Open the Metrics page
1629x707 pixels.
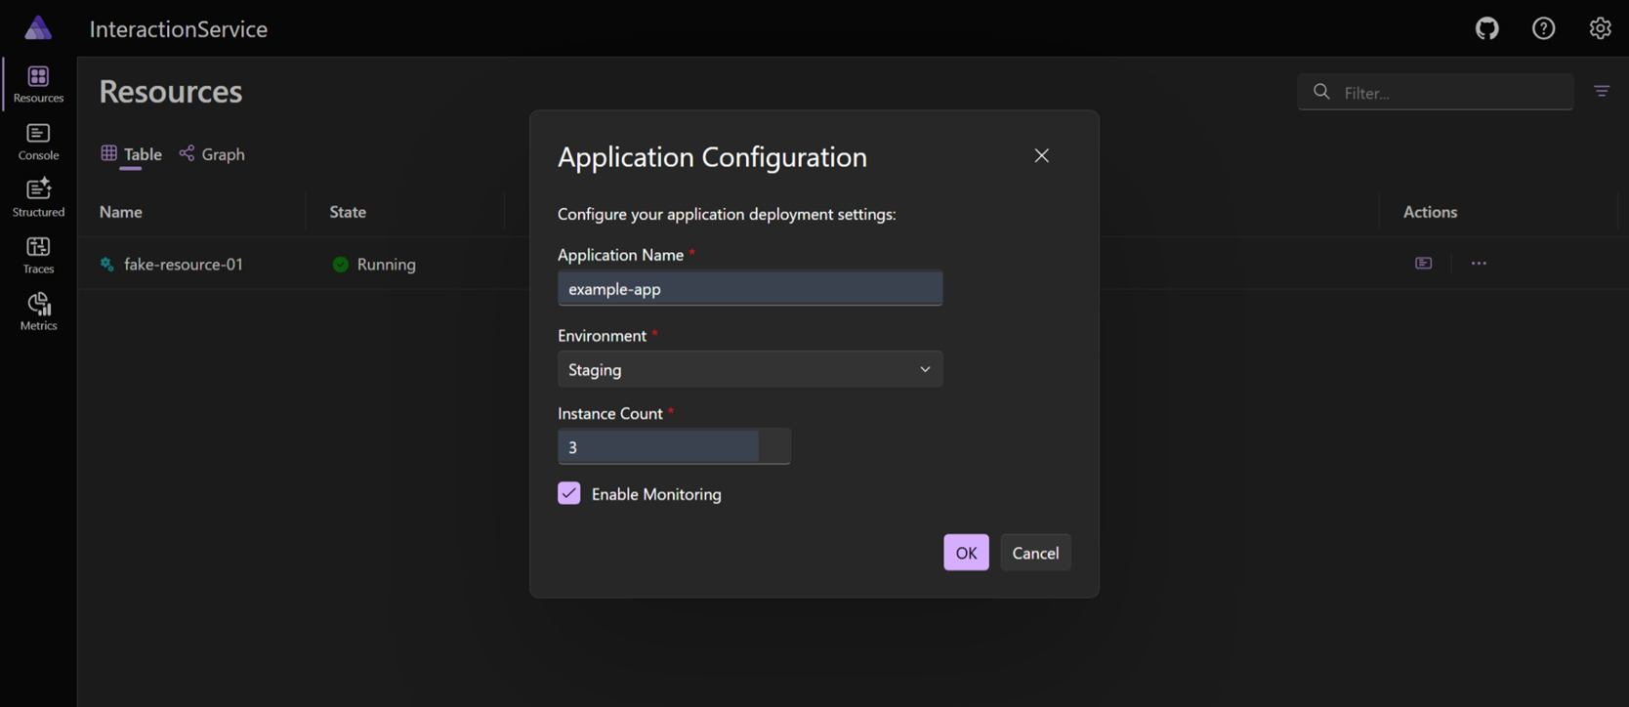38,312
